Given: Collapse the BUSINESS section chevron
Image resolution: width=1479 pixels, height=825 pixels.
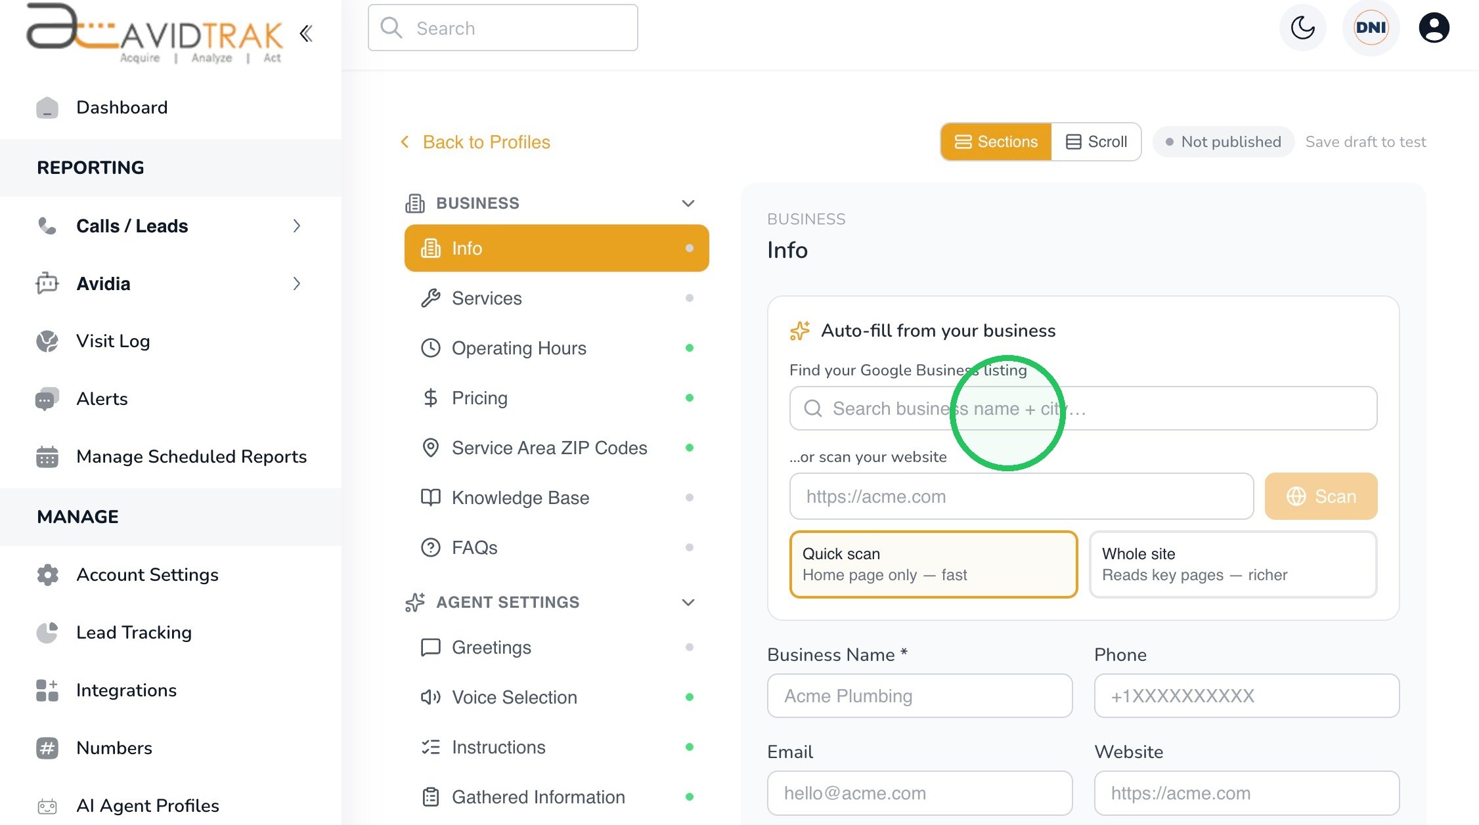Looking at the screenshot, I should tap(688, 203).
